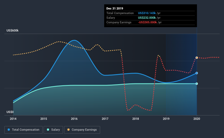Click the Company Earnings tooltip row label
This screenshot has height=138, width=224.
119,22
